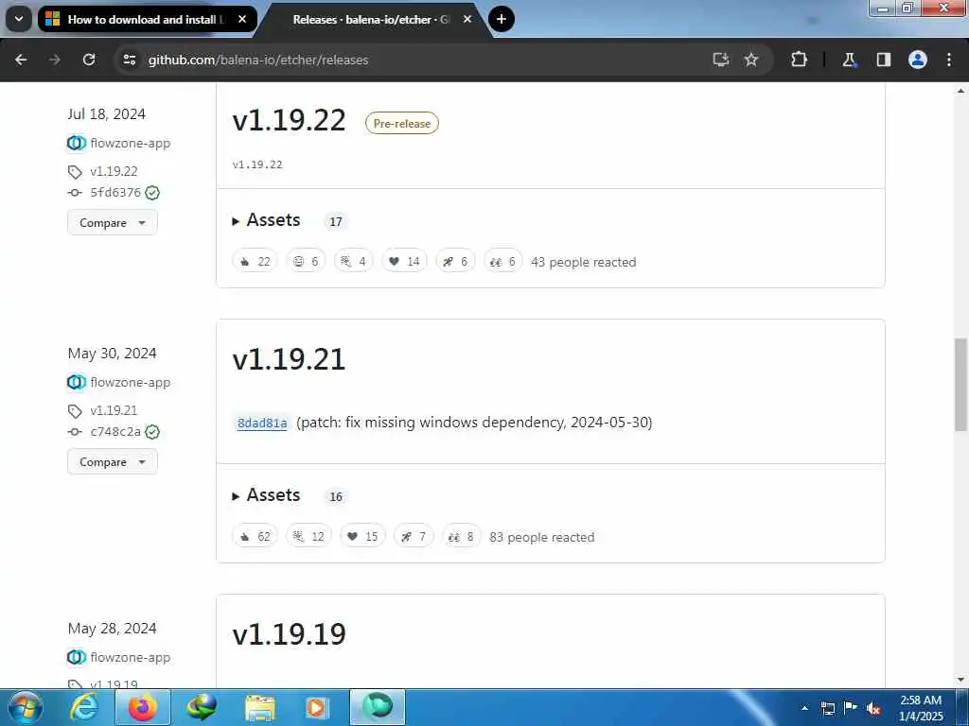Open the tab search dropdown arrow
Image resolution: width=969 pixels, height=726 pixels.
19,19
